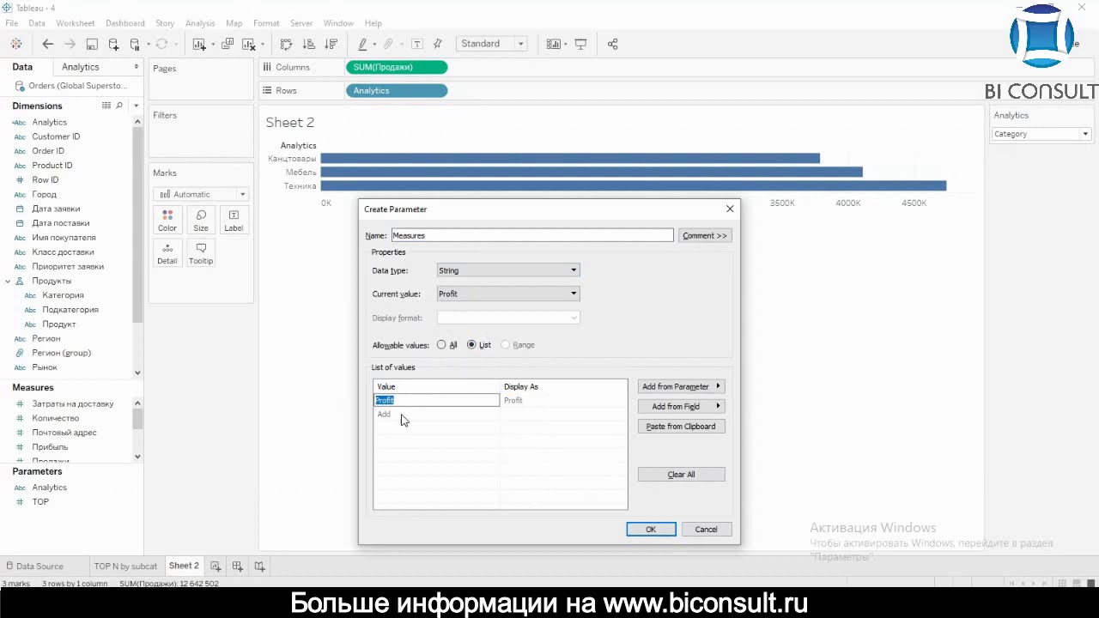Open the Current value Profit dropdown
Image resolution: width=1099 pixels, height=618 pixels.
(508, 294)
